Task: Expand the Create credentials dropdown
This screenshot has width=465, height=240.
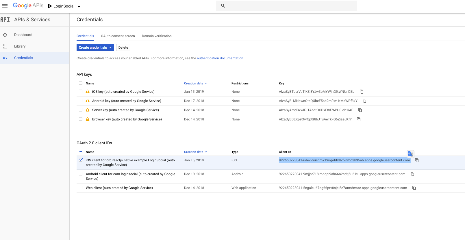Action: click(x=95, y=48)
